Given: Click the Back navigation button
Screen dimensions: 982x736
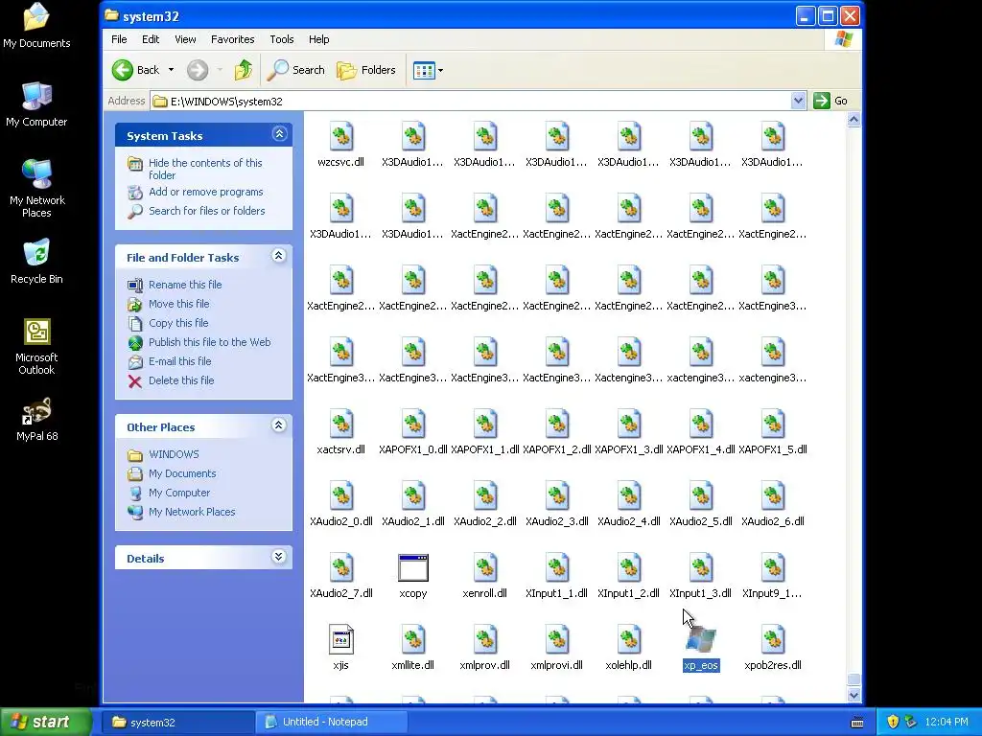Looking at the screenshot, I should coord(136,70).
